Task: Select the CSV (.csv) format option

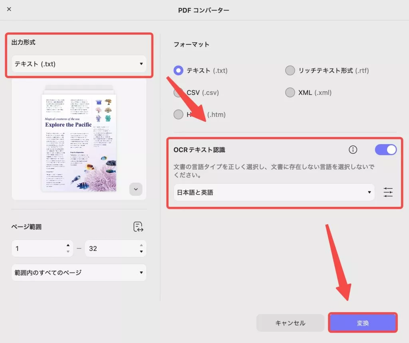Action: point(179,92)
